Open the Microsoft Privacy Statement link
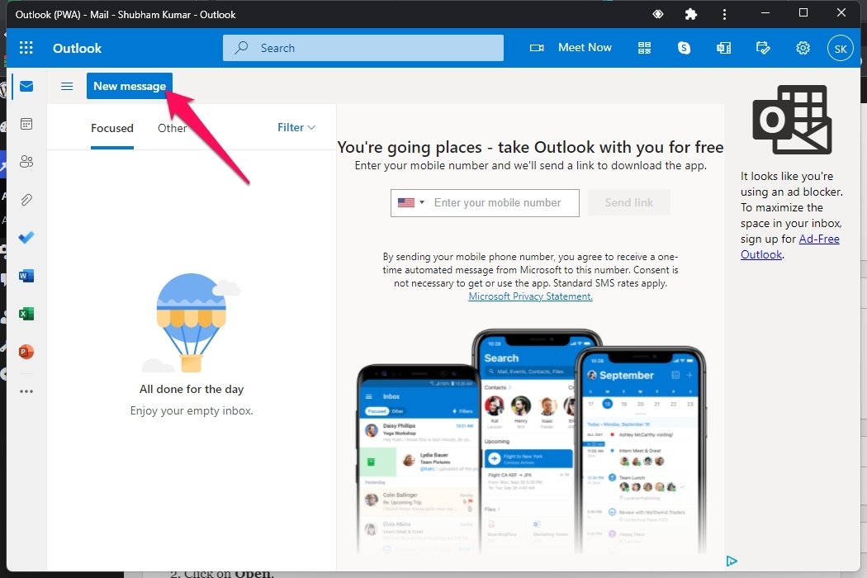This screenshot has height=578, width=867. click(x=530, y=296)
